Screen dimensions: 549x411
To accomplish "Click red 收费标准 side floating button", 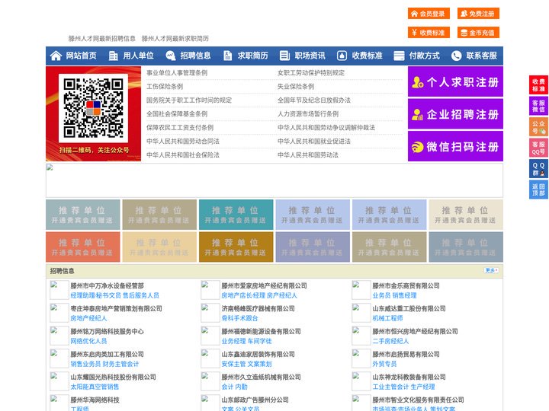I will [x=538, y=85].
